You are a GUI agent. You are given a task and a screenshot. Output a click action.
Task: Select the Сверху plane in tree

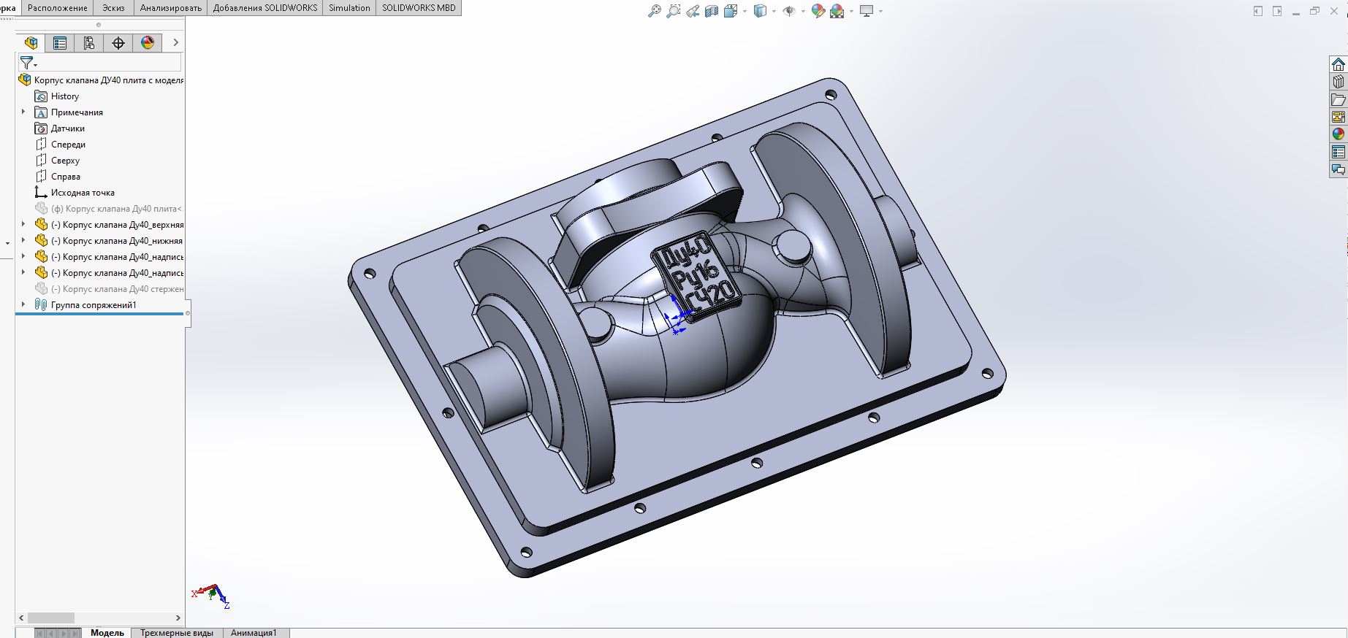pyautogui.click(x=65, y=161)
